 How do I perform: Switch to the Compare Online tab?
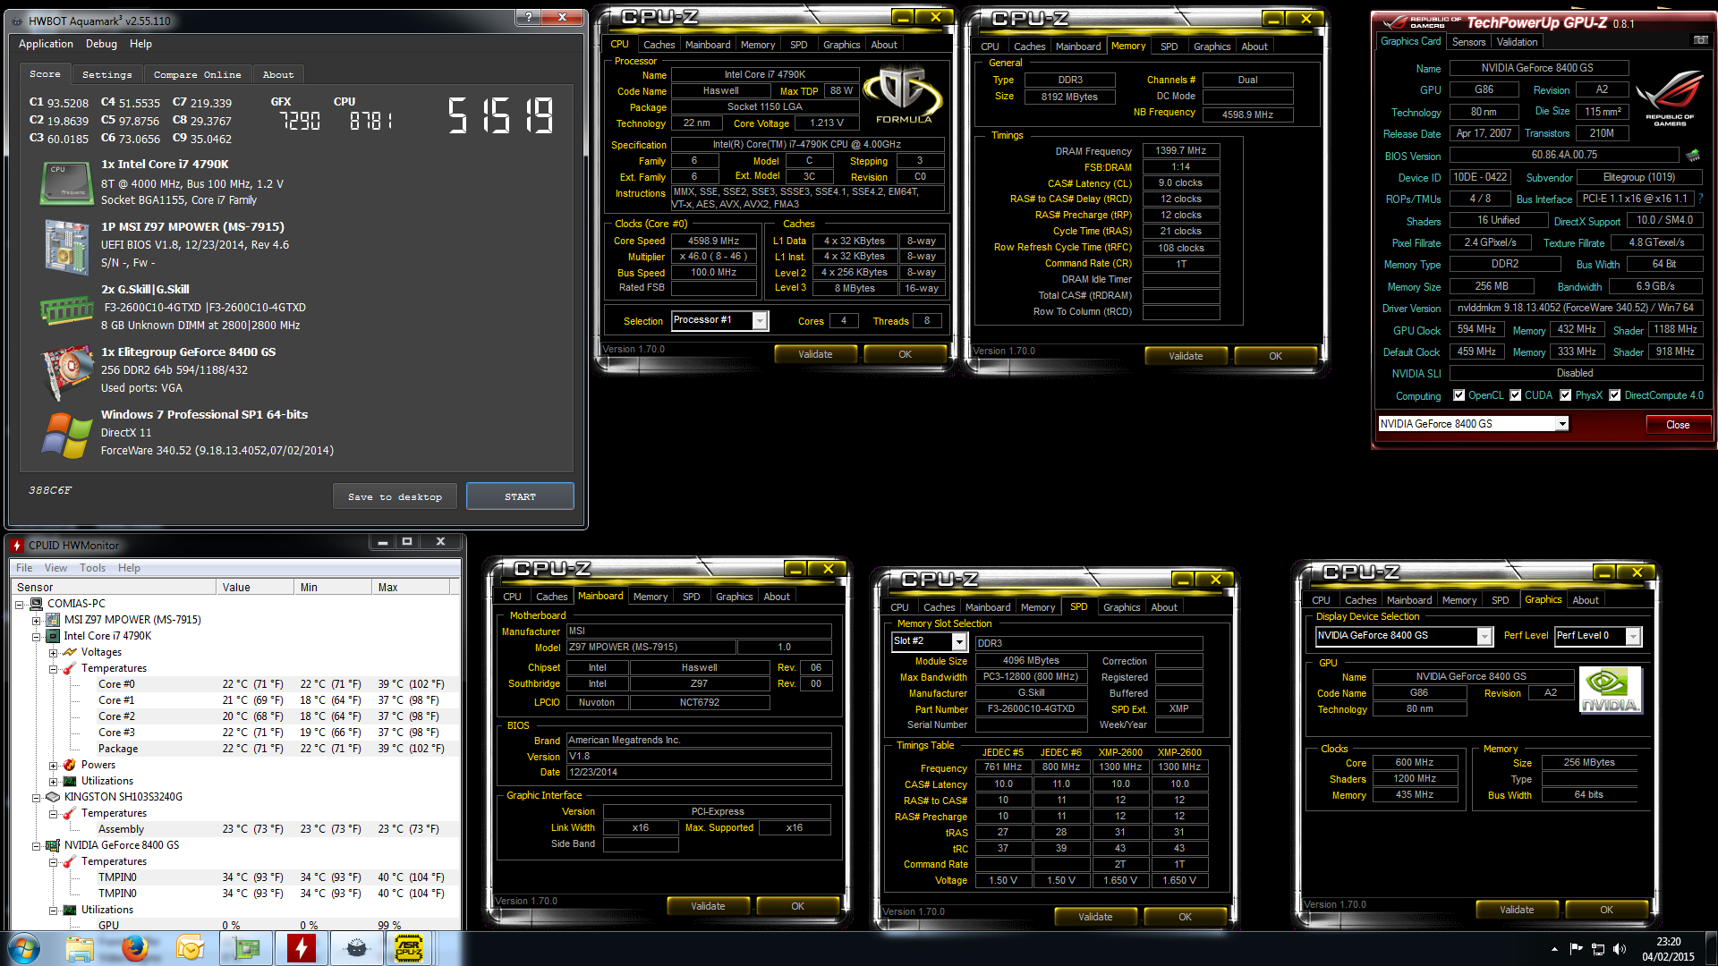tap(197, 75)
